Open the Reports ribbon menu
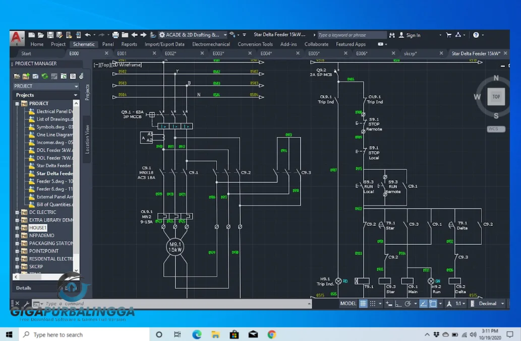The width and height of the screenshot is (521, 341). point(129,44)
